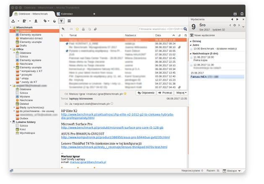Open the Write message dropdown arrow
This screenshot has width=264, height=184.
tap(30, 21)
